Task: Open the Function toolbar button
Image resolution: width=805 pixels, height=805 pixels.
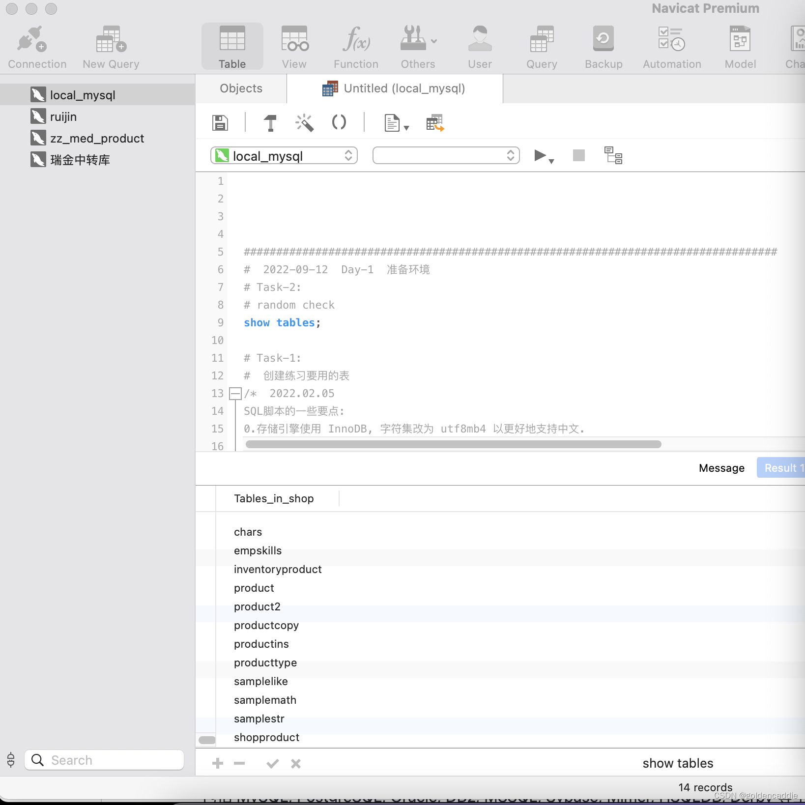Action: (x=356, y=47)
